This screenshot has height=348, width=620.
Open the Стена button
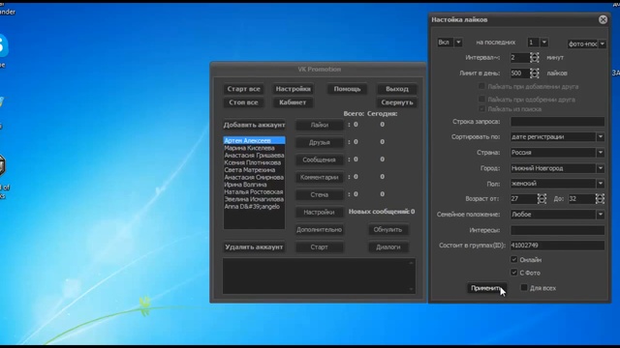tap(320, 194)
